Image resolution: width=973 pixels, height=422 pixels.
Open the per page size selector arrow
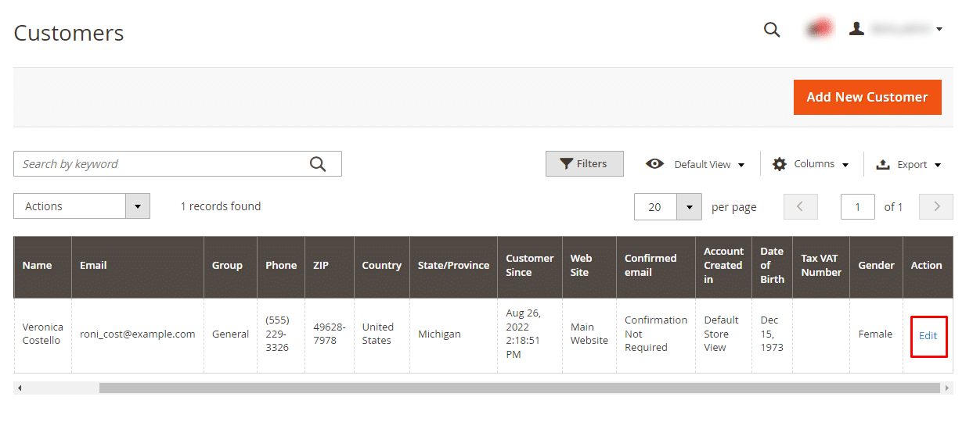[x=689, y=207]
